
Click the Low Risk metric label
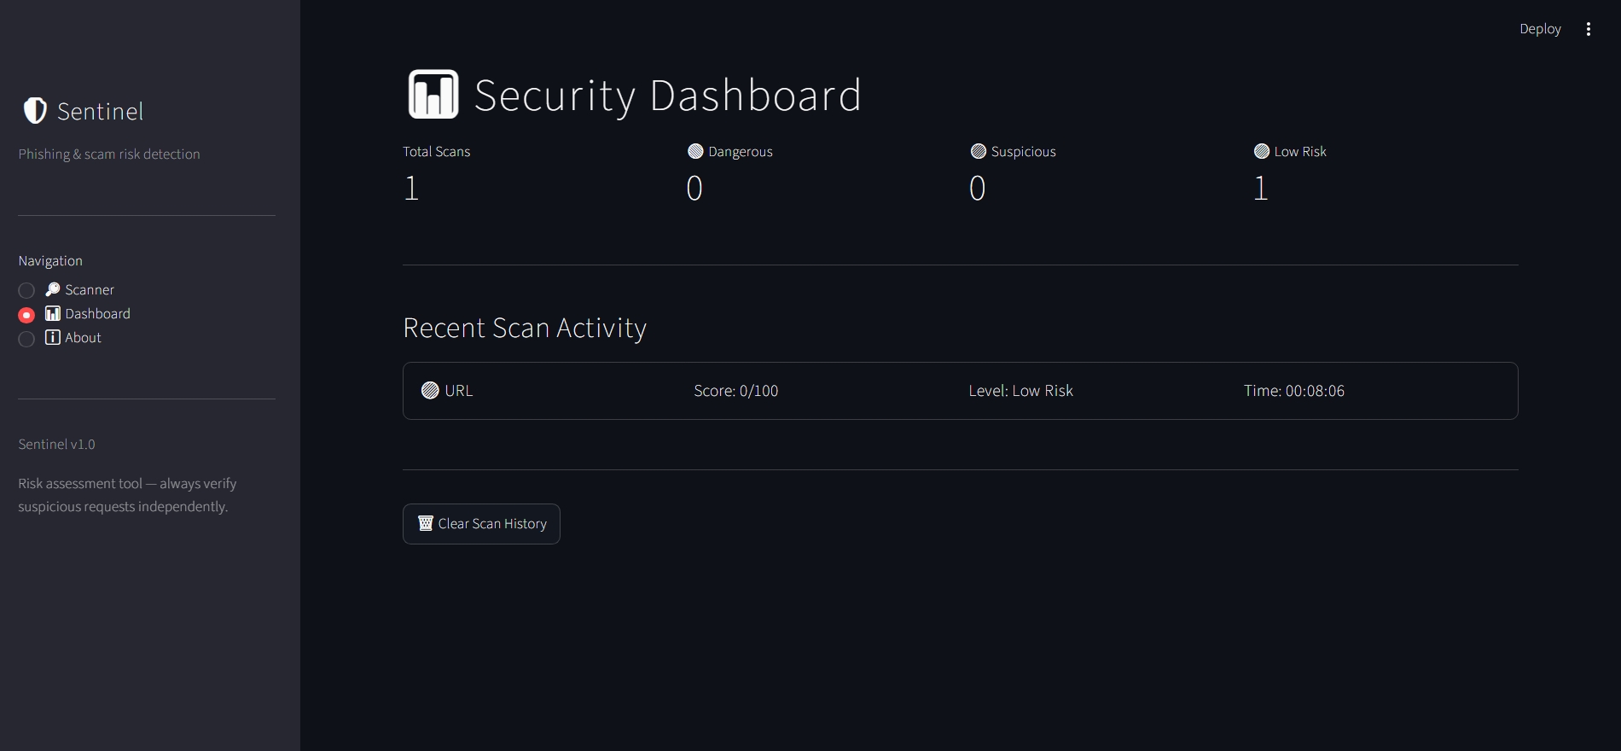tap(1300, 151)
